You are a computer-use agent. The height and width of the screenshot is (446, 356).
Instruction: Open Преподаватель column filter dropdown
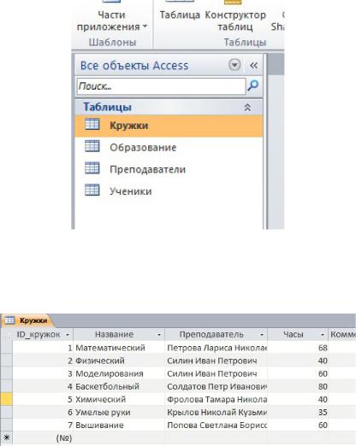pos(262,335)
